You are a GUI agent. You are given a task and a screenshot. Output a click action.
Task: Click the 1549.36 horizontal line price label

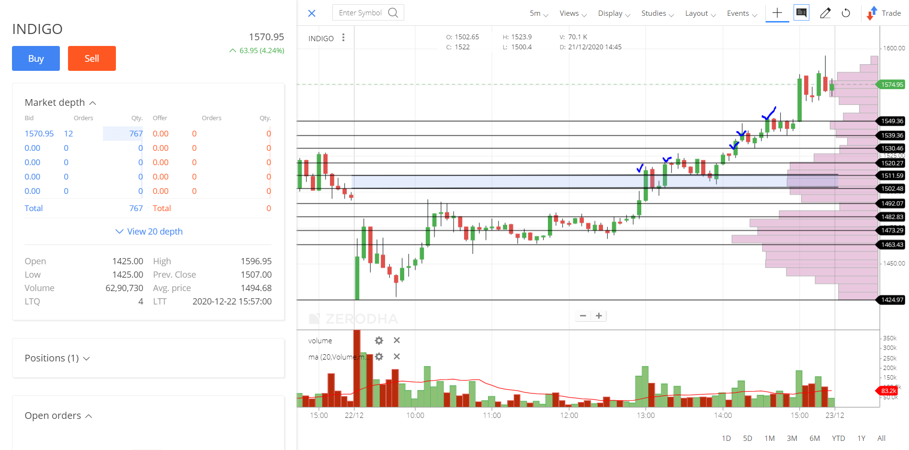point(891,121)
